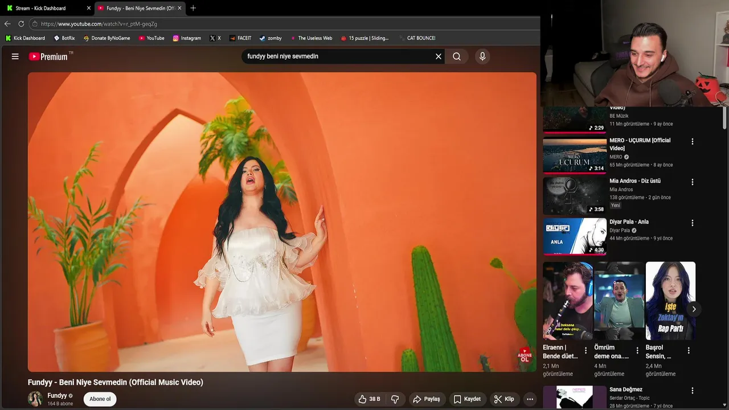This screenshot has width=729, height=410.
Task: Open zomby bookmark
Action: (271, 38)
